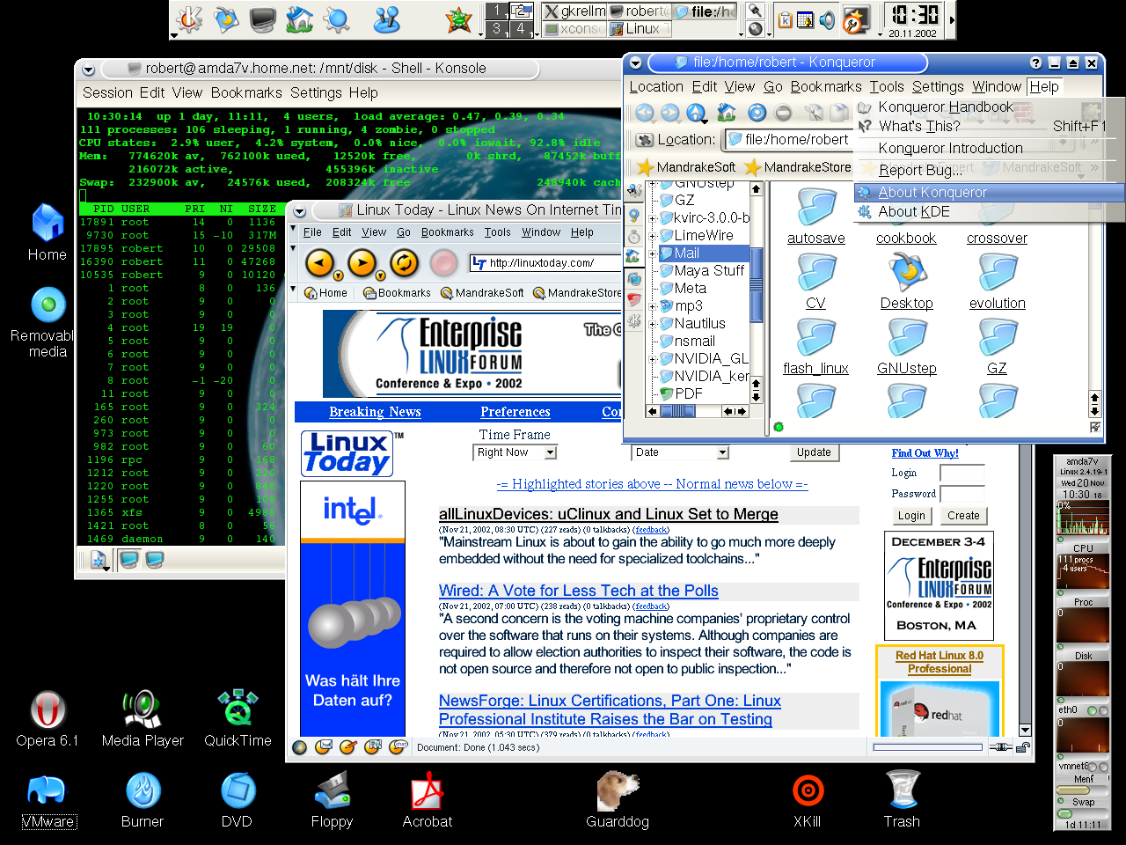Click Mozilla's security lock icon
The height and width of the screenshot is (845, 1126).
click(1023, 747)
